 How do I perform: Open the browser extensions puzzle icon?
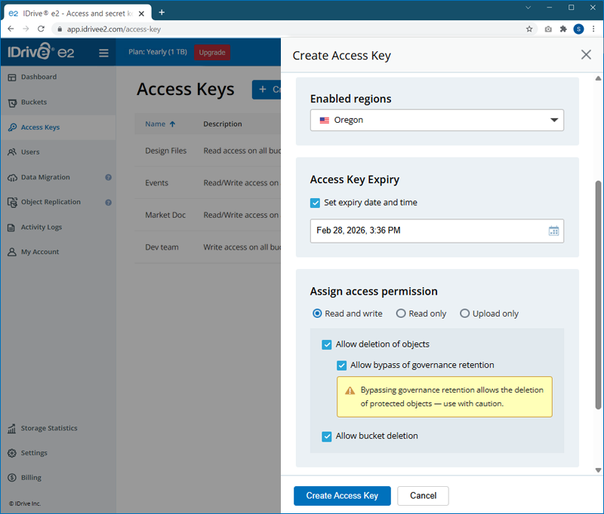(x=563, y=29)
